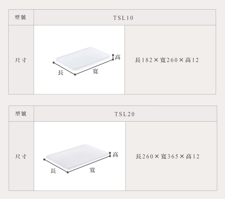
Task: Click the 尺寸 label in the TSL10 table
Action: tap(21, 60)
